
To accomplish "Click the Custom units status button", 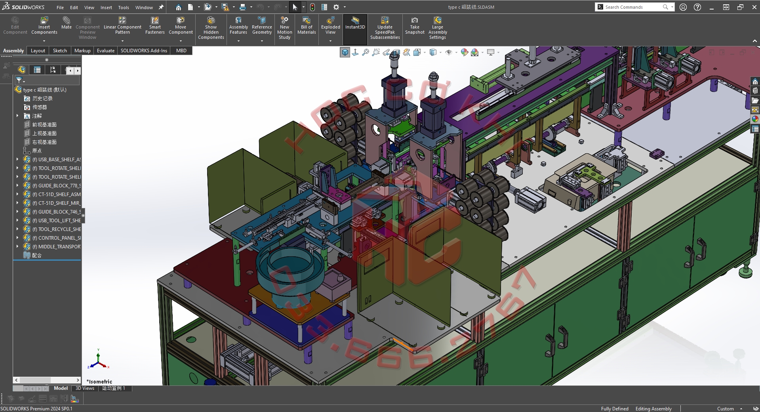I will [726, 408].
